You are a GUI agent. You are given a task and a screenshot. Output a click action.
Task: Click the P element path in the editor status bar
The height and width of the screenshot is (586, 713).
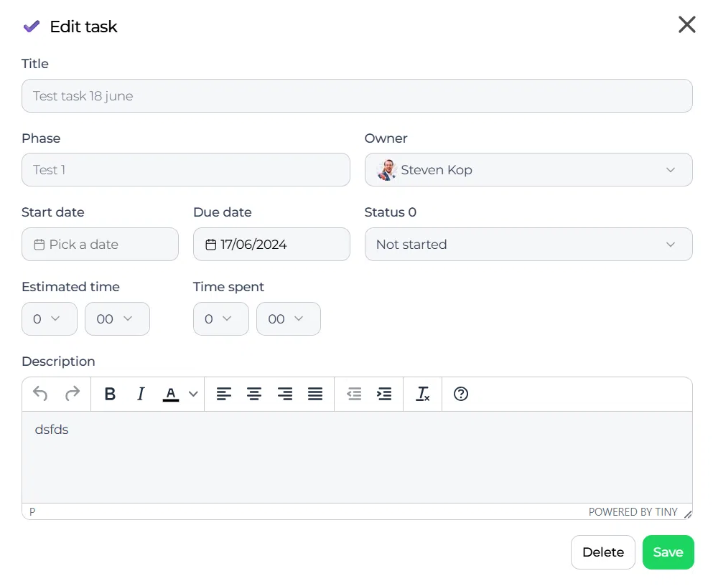click(32, 512)
